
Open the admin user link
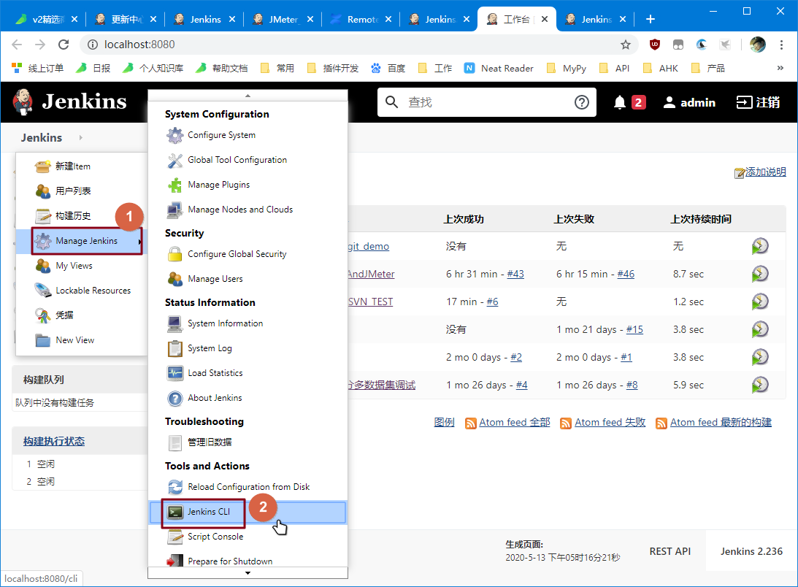click(690, 102)
